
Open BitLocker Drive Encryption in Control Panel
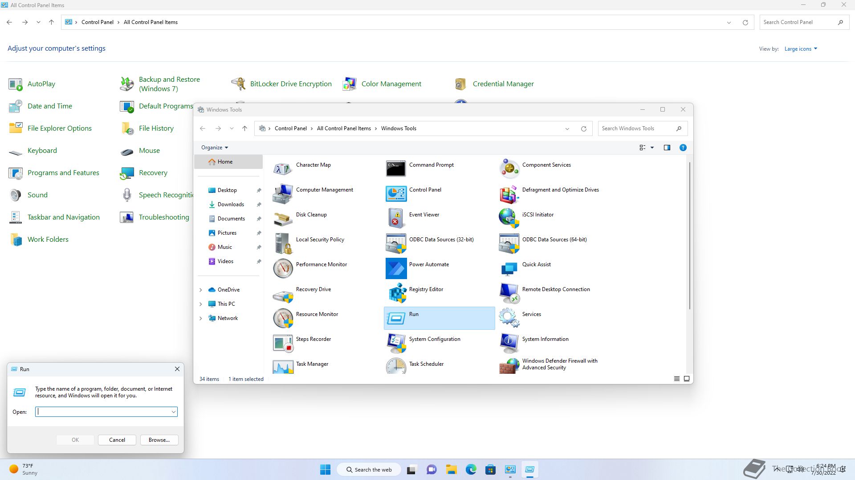(x=281, y=84)
